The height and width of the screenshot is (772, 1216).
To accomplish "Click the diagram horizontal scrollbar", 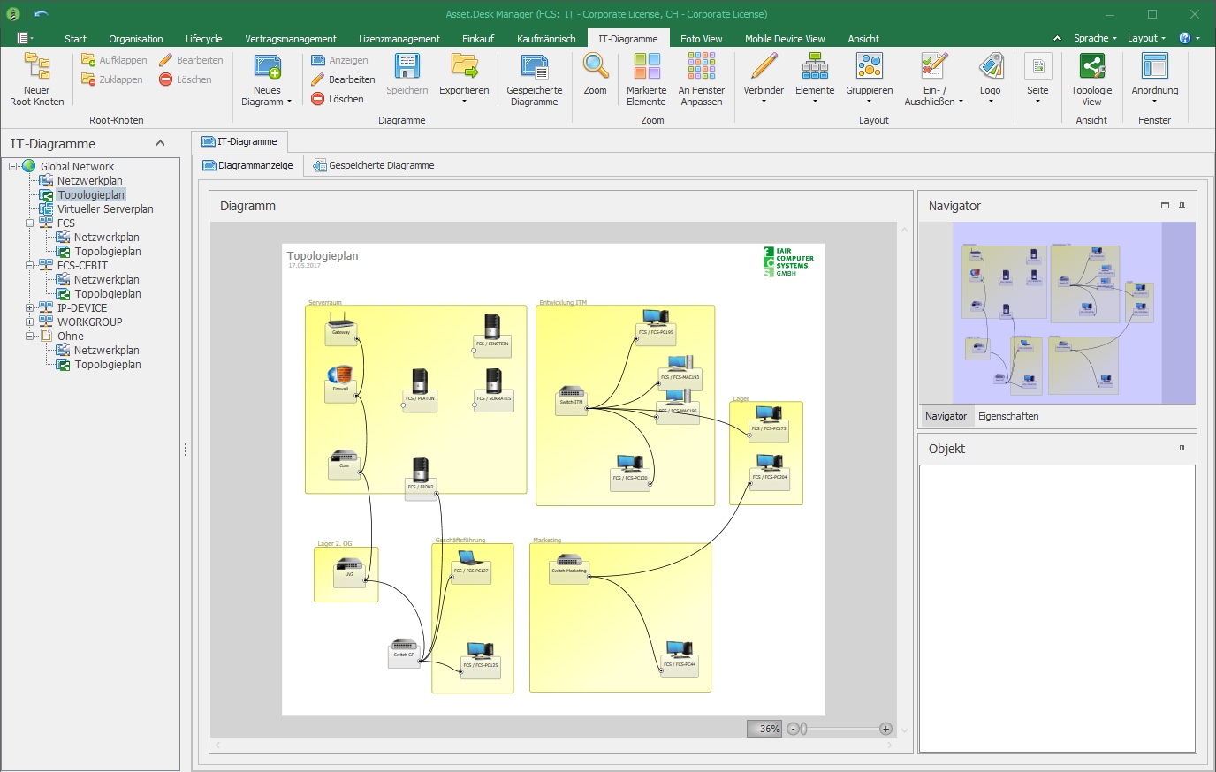I will coord(553,746).
